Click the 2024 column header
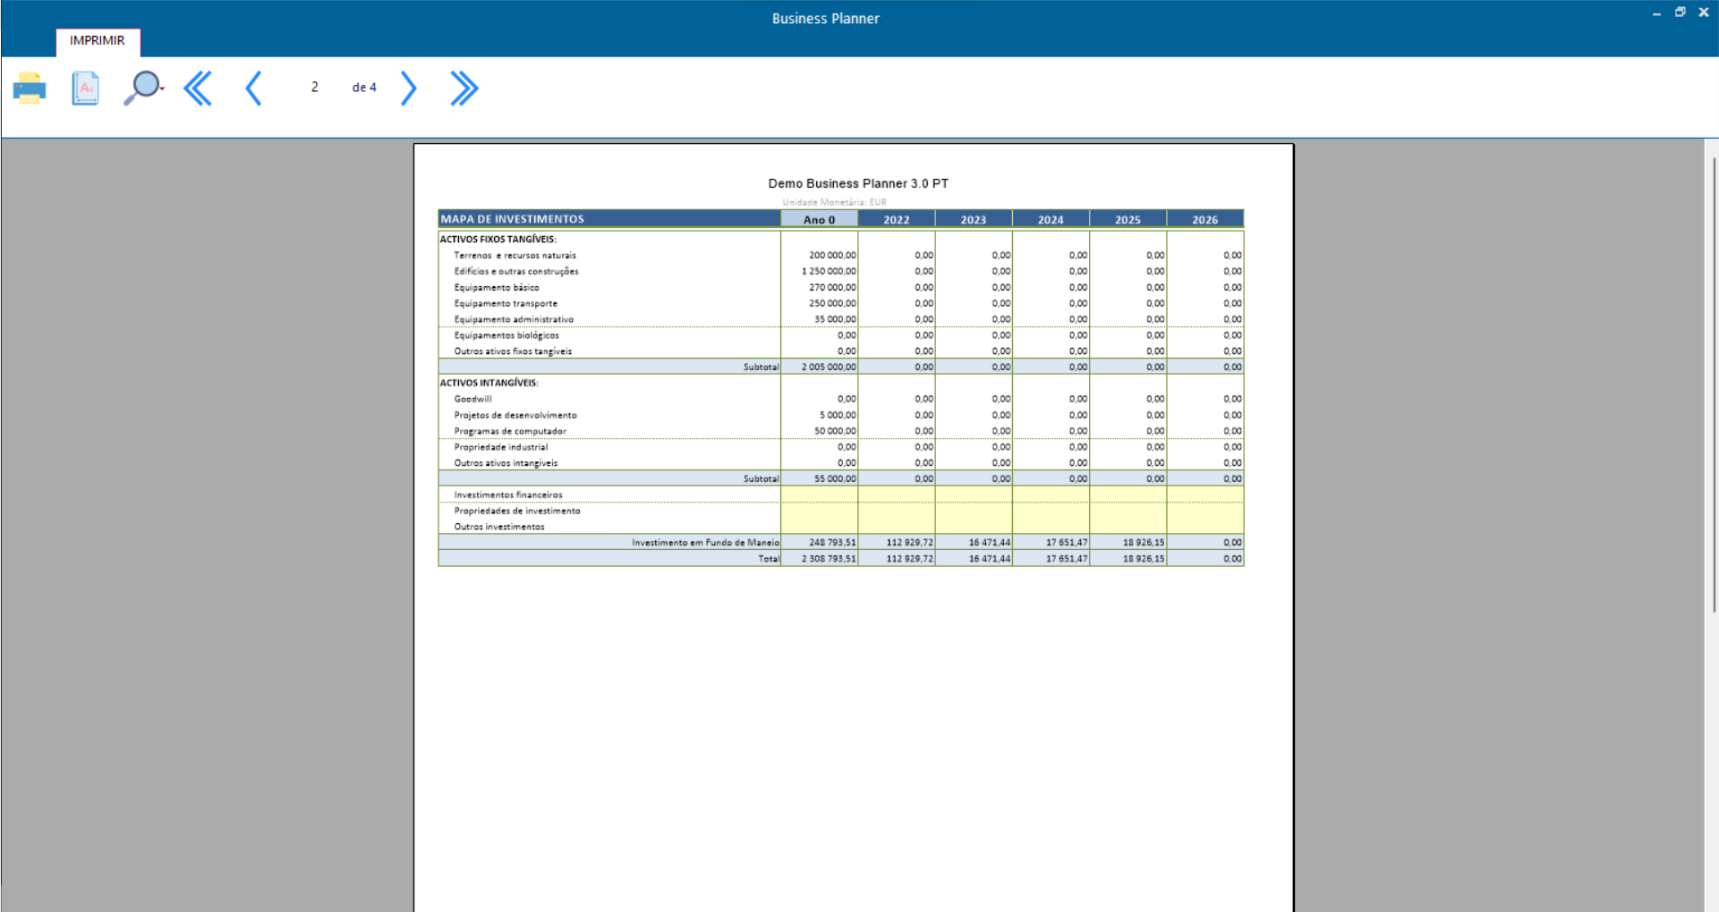Viewport: 1719px width, 912px height. [1051, 219]
